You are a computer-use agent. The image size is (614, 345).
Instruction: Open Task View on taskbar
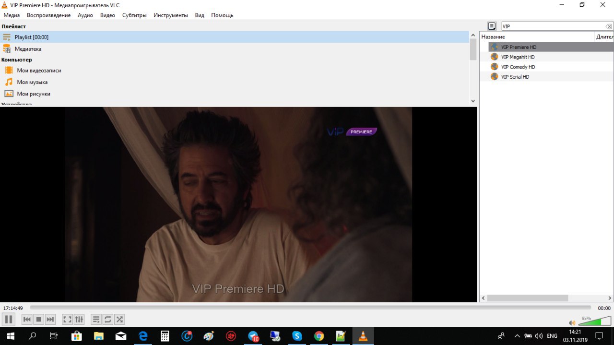coord(54,336)
